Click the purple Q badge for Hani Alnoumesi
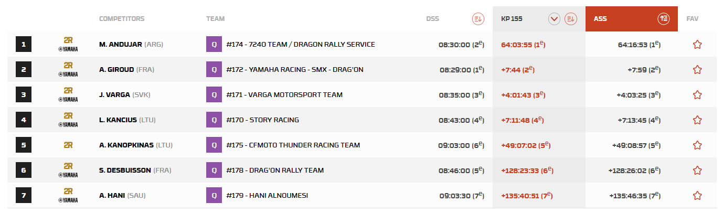The height and width of the screenshot is (213, 723). 214,196
